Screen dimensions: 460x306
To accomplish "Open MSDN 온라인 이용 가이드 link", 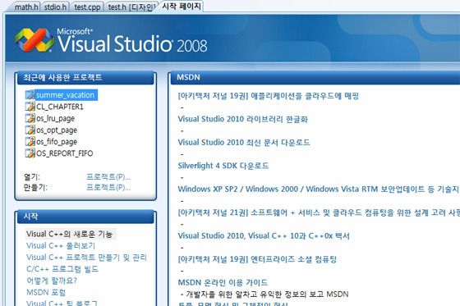I will [223, 282].
